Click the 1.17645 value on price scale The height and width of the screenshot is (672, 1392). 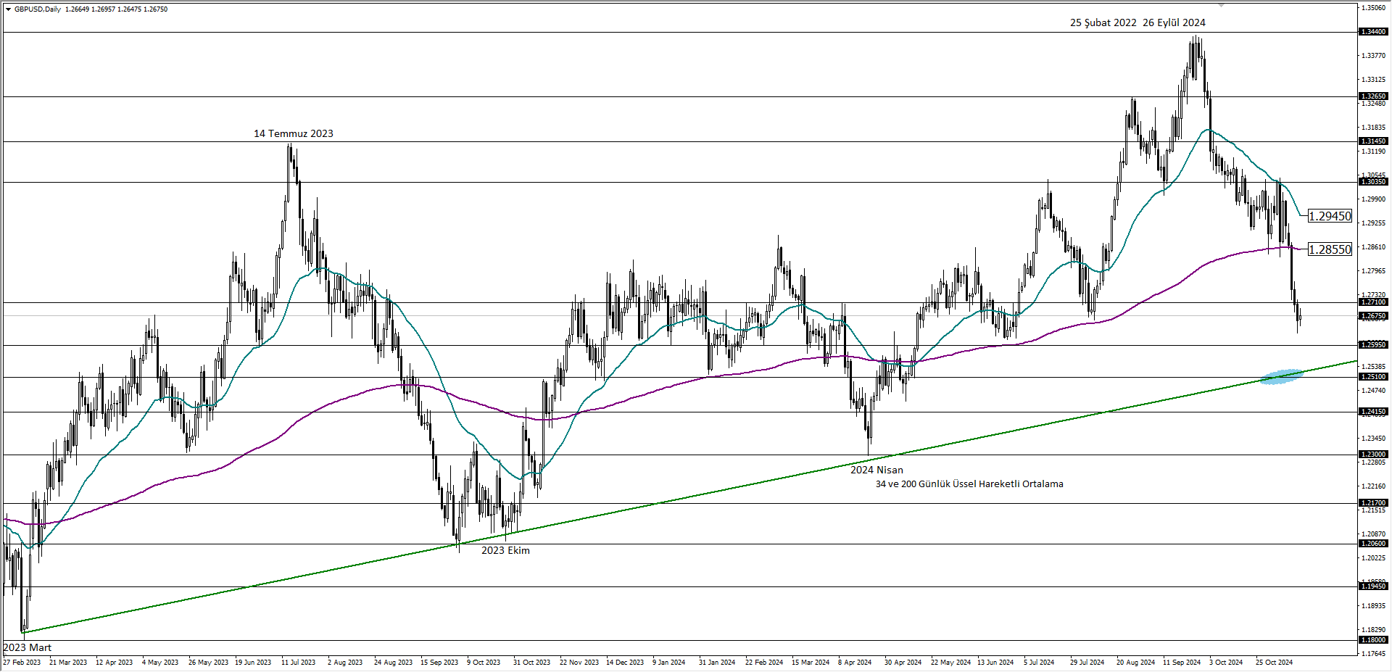[x=1374, y=654]
